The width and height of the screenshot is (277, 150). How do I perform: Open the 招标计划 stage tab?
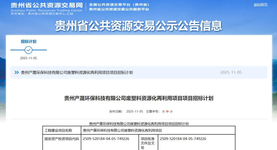click(28, 41)
